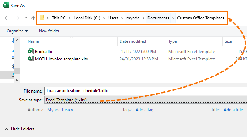247x137 pixels.
Task: Go up one folder level arrow
Action: tap(33, 18)
